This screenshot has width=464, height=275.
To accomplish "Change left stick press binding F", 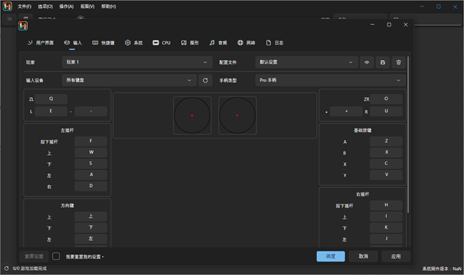I will coord(91,141).
